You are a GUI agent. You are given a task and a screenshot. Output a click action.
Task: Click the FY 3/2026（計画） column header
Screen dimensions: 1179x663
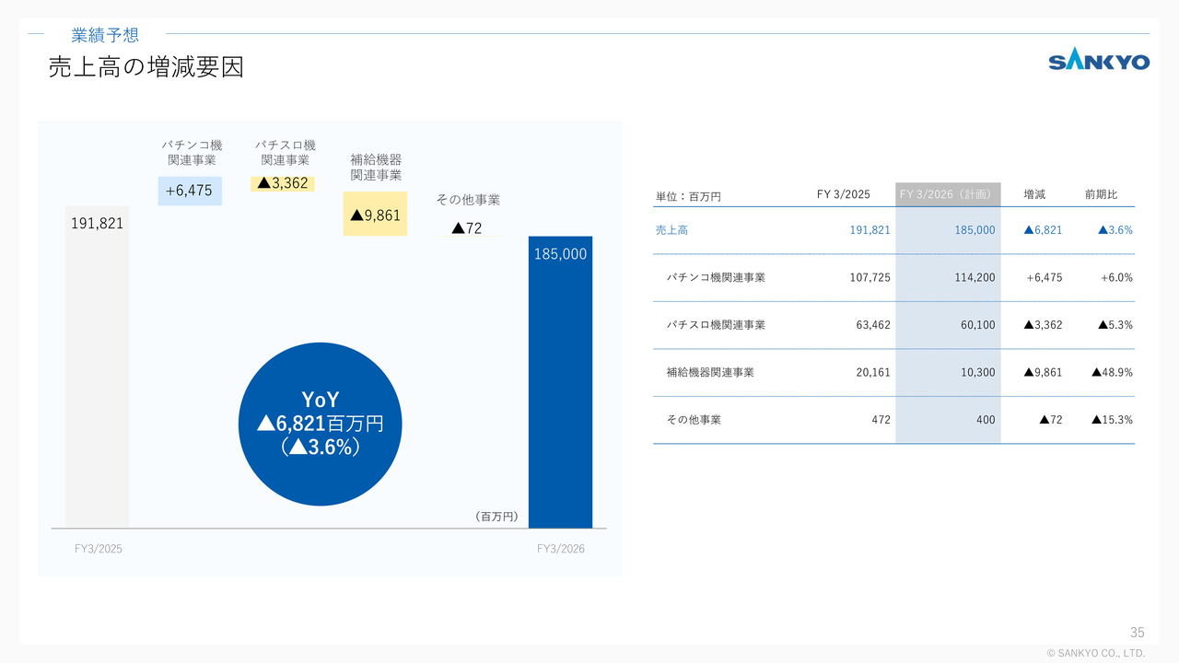(x=948, y=194)
